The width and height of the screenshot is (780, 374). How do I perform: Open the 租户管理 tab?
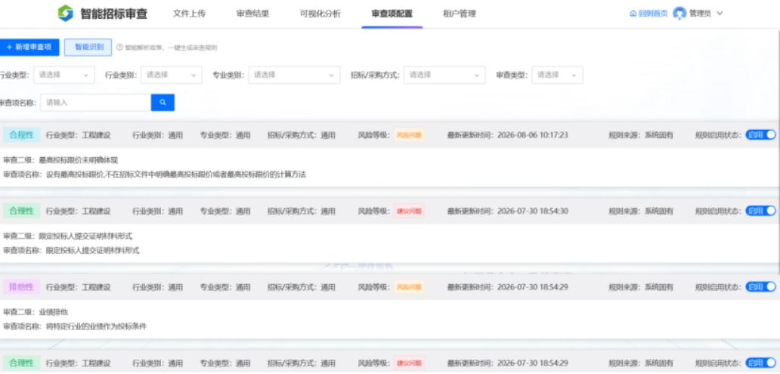click(x=460, y=14)
